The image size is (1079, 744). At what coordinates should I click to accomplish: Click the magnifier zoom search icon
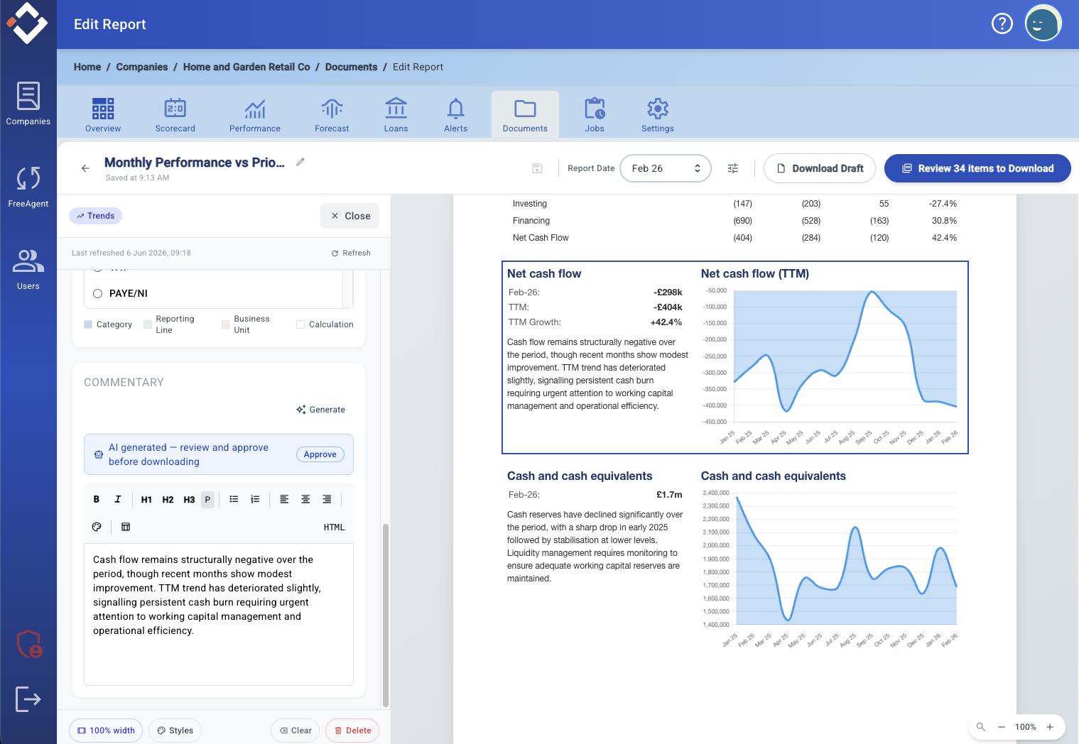coord(981,727)
